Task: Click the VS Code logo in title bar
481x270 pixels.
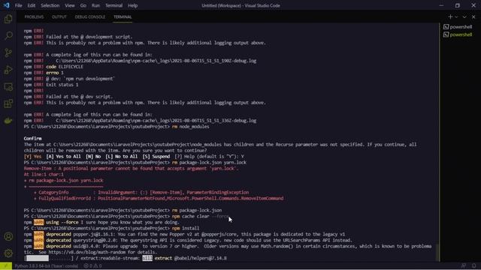Action: pos(7,5)
